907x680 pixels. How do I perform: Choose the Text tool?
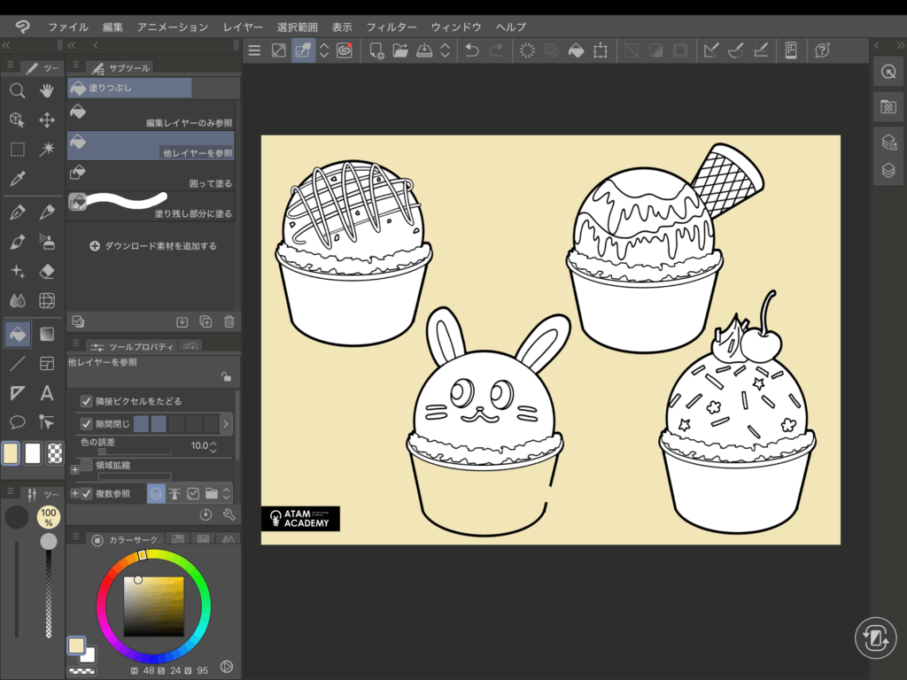click(x=48, y=393)
